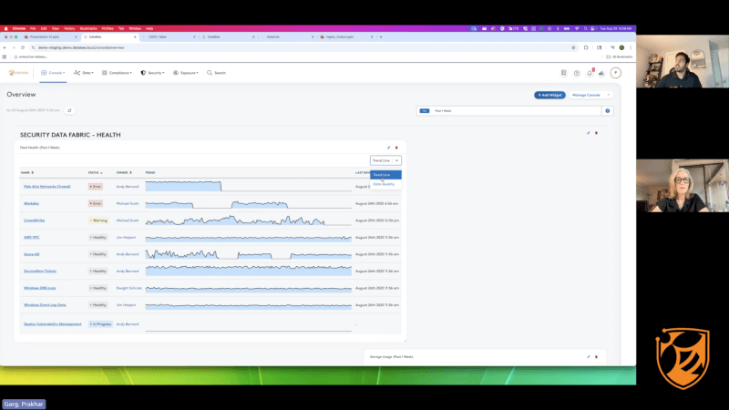Open the Chrome profile avatar icon

coord(621,47)
